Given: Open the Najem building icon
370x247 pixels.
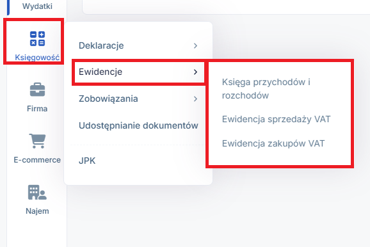Looking at the screenshot, I should [x=37, y=192].
